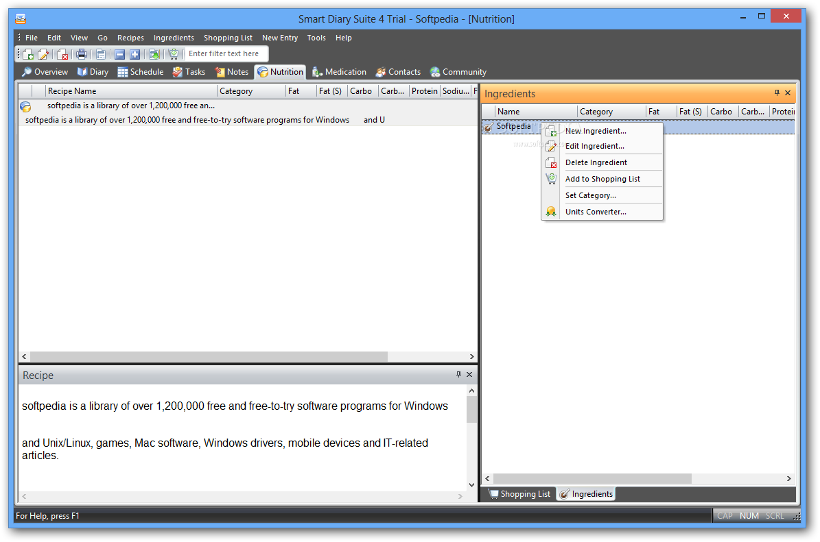Image resolution: width=820 pixels, height=542 pixels.
Task: Focus the filter text input field
Action: tap(226, 53)
